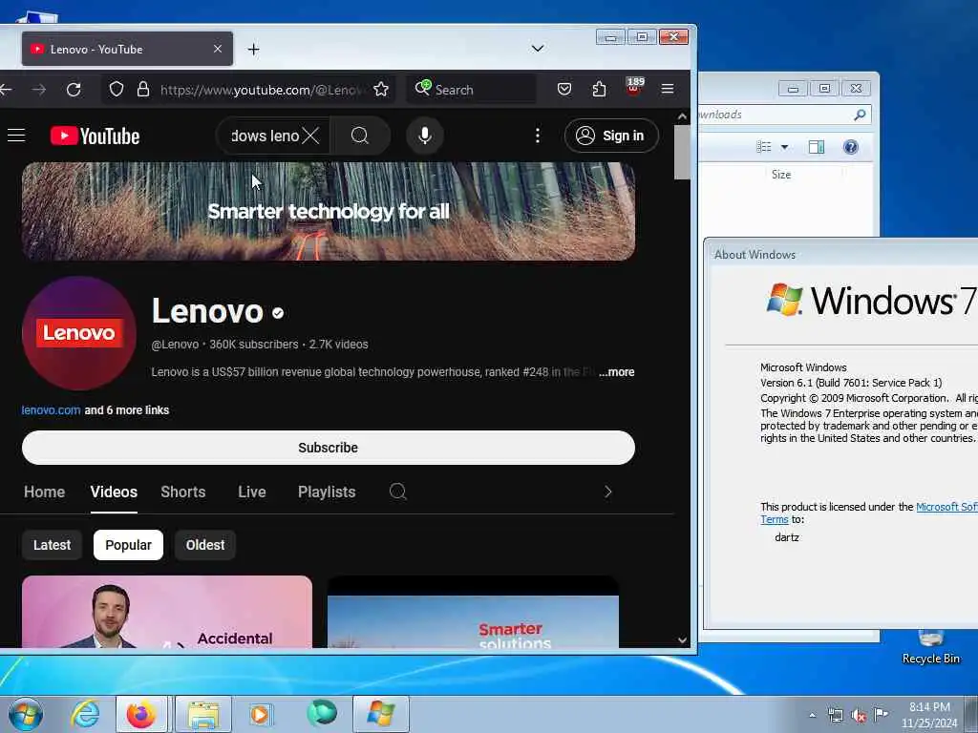Click the site padlock security icon
Image resolution: width=978 pixels, height=733 pixels.
[143, 89]
